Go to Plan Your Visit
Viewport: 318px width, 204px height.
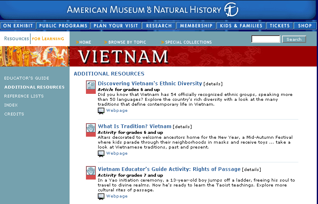[x=116, y=26]
